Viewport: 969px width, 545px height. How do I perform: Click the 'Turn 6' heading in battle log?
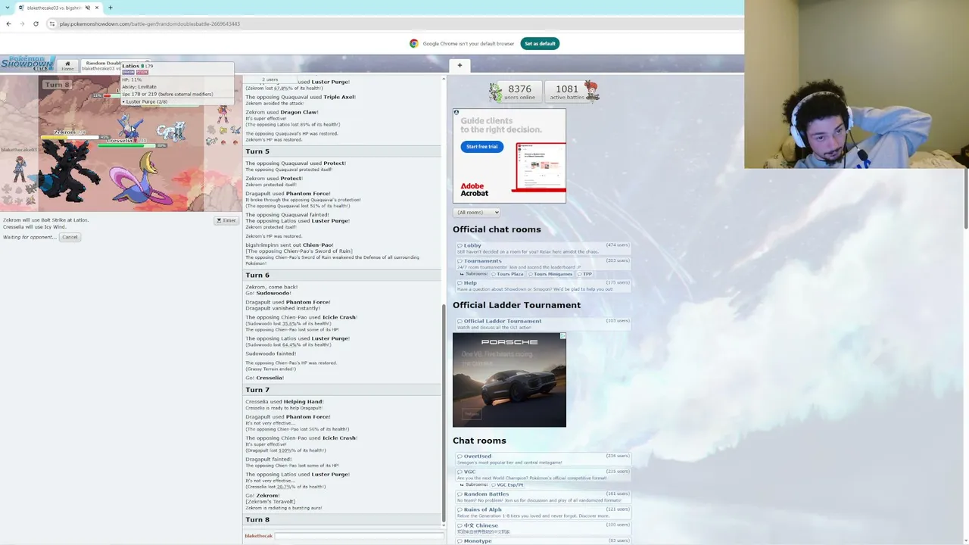coord(257,275)
